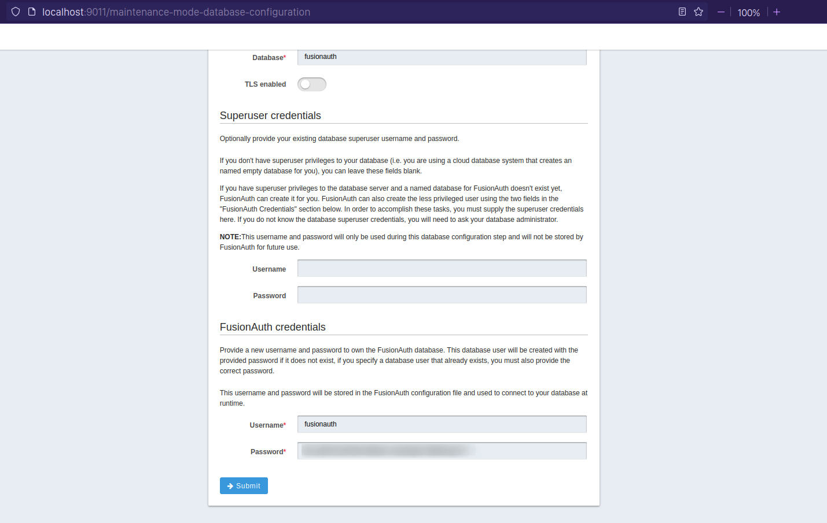
Task: Click the Superuser Username field
Action: (442, 268)
